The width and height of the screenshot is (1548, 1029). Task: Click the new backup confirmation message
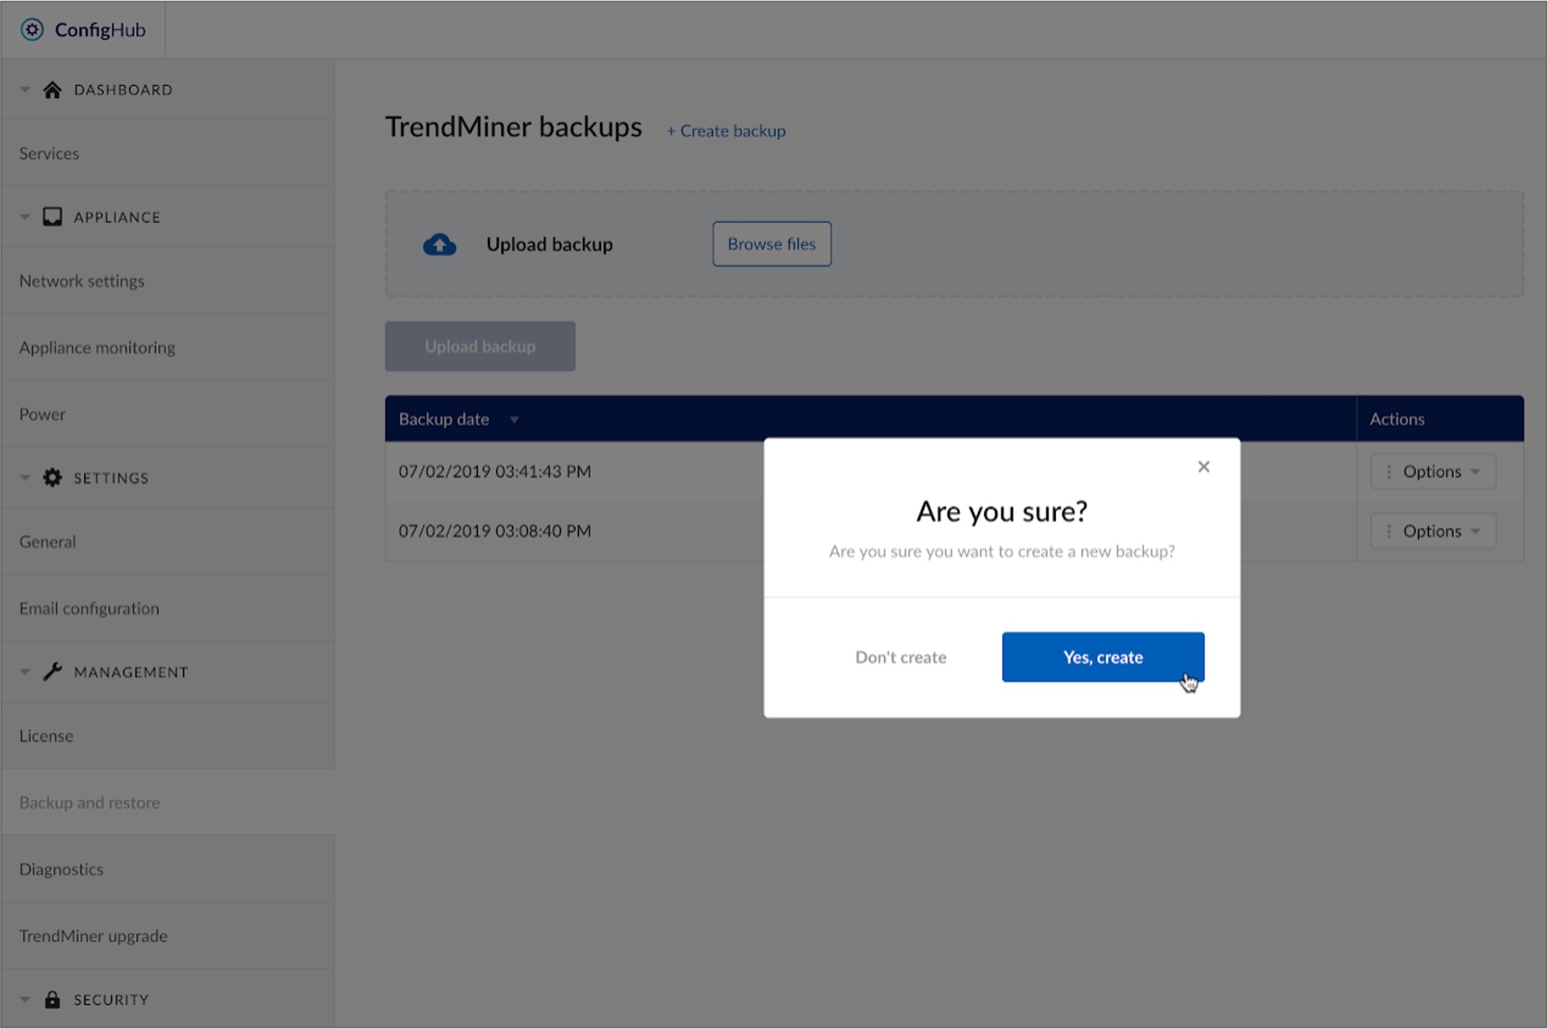point(1002,552)
